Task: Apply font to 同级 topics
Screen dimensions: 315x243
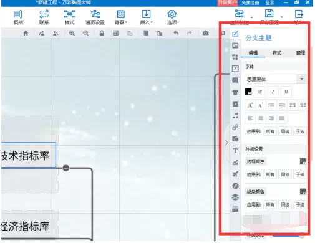Action: coord(285,131)
